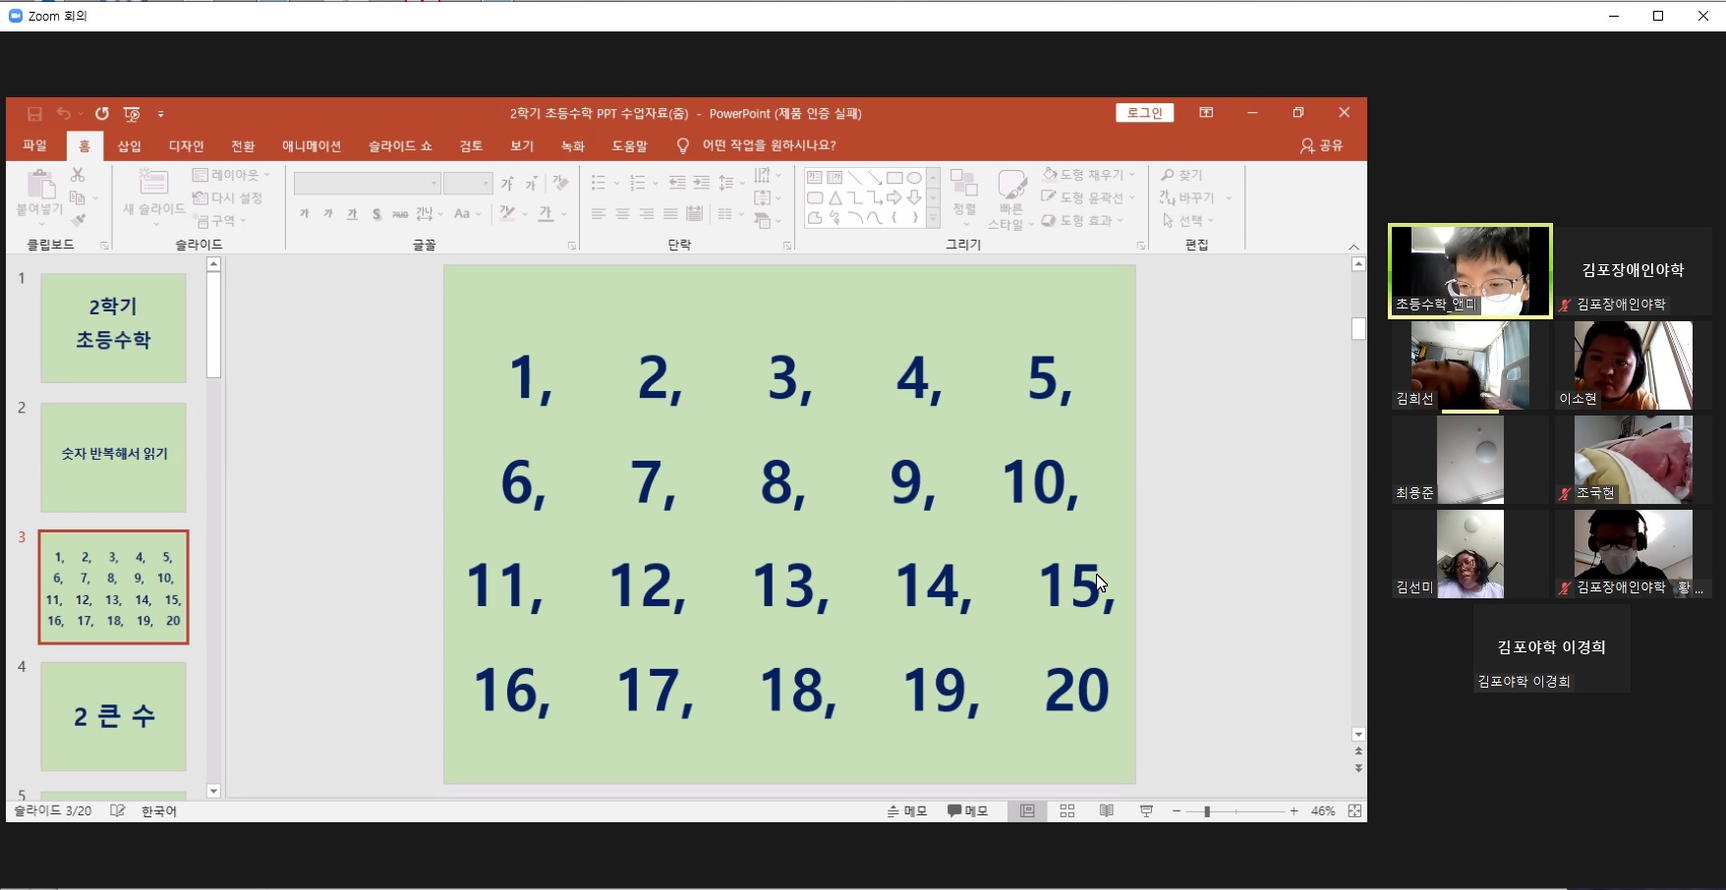The width and height of the screenshot is (1726, 890).
Task: Open the Slide Show (슬라이드 쇼) tab
Action: [x=400, y=145]
